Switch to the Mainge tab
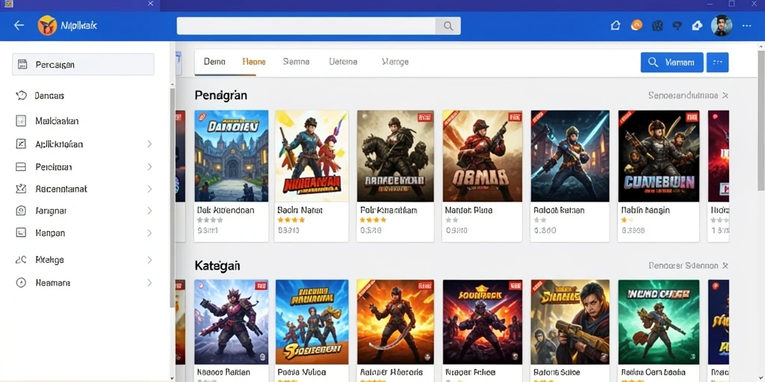The width and height of the screenshot is (765, 382). [x=395, y=62]
